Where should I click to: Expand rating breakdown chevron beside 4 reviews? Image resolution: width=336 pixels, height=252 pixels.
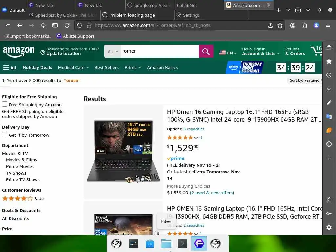[x=196, y=137]
